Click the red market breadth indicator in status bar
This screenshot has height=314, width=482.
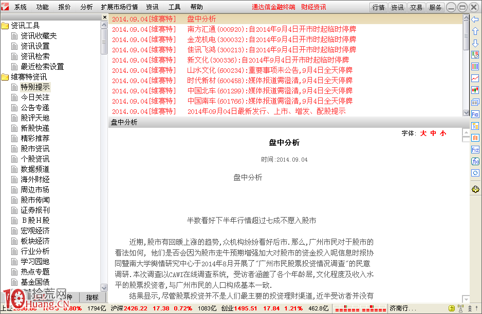tap(360, 308)
